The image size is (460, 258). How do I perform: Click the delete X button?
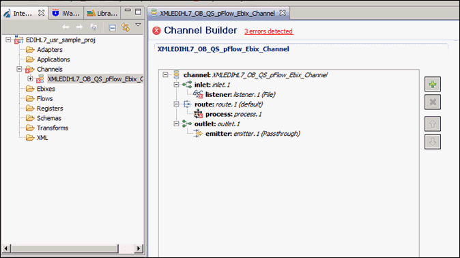[x=433, y=102]
